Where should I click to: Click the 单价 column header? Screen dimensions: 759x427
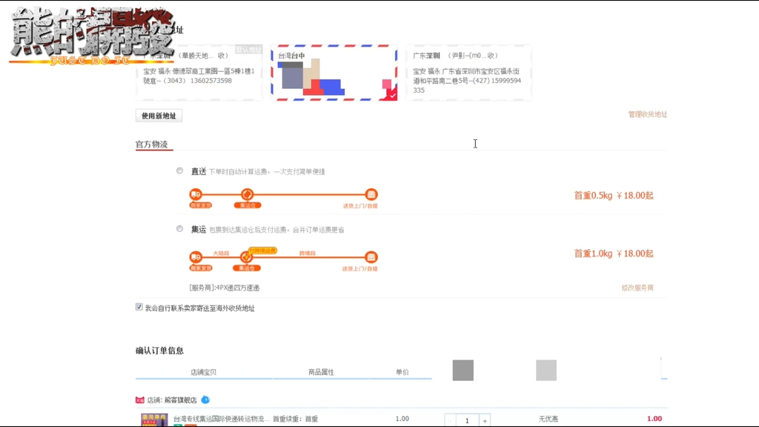point(402,372)
